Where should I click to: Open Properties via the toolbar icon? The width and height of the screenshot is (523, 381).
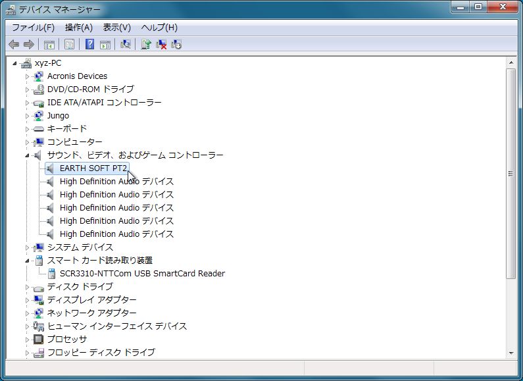[69, 44]
